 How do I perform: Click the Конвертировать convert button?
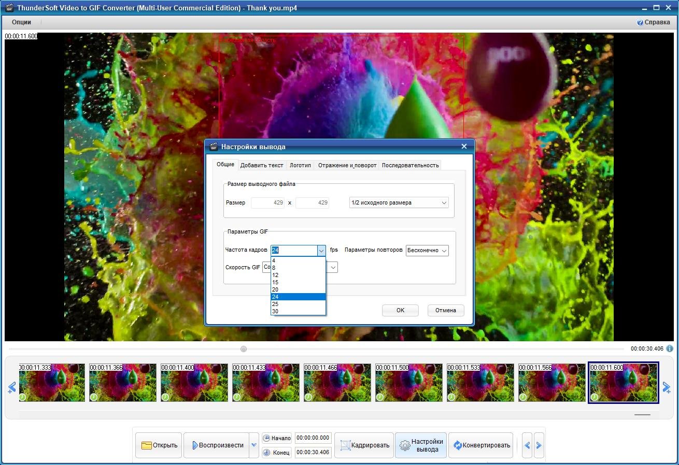tap(481, 445)
